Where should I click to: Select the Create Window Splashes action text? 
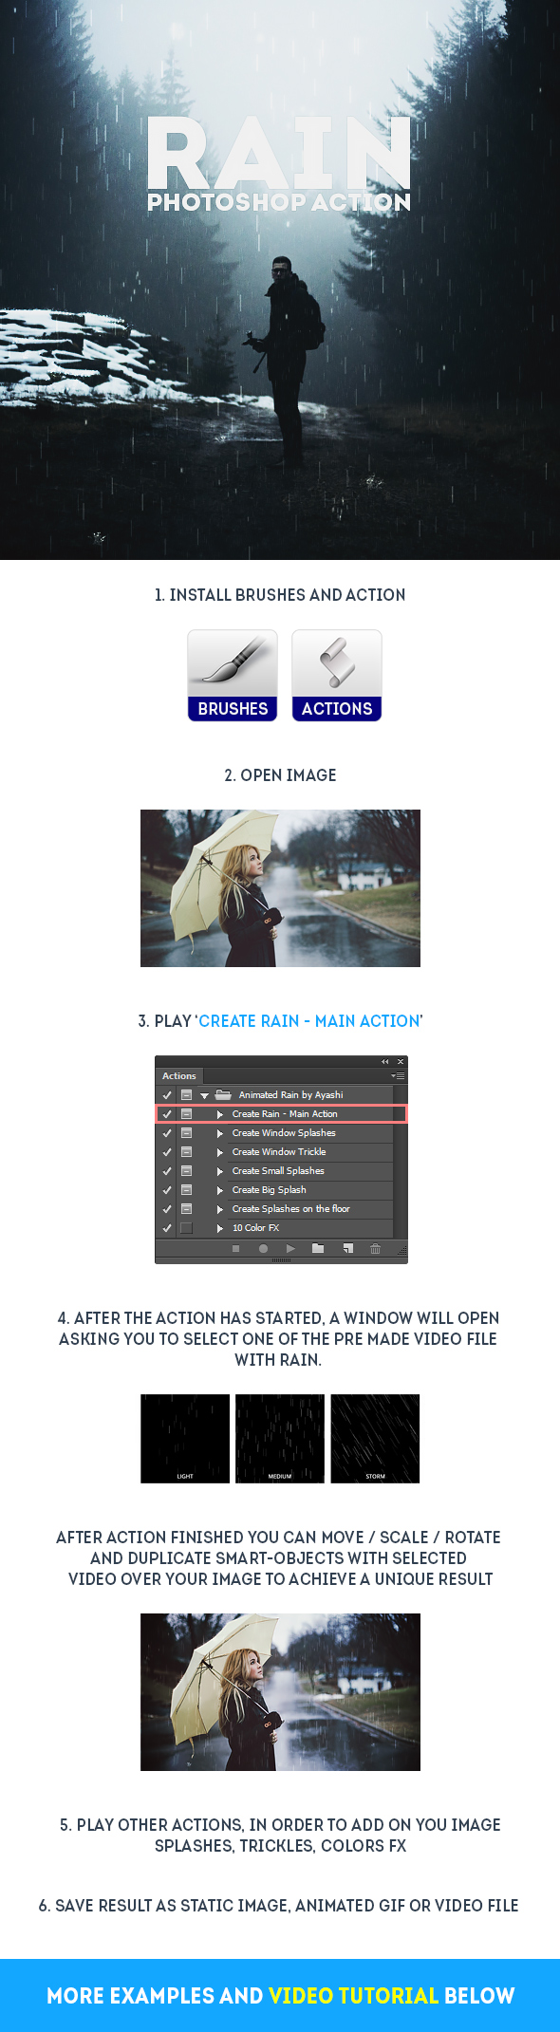click(284, 1132)
